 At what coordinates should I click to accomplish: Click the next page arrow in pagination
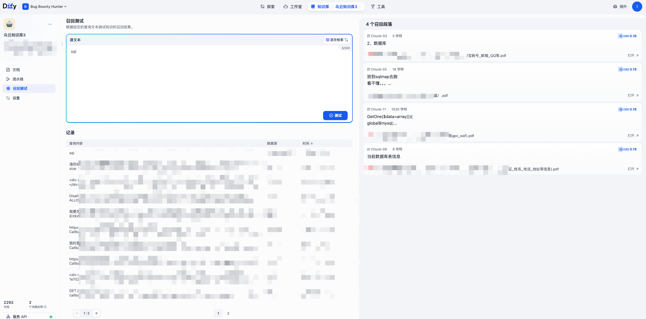(x=96, y=313)
